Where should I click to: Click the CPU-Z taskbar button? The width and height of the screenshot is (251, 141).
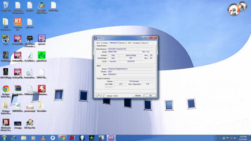(x=111, y=138)
